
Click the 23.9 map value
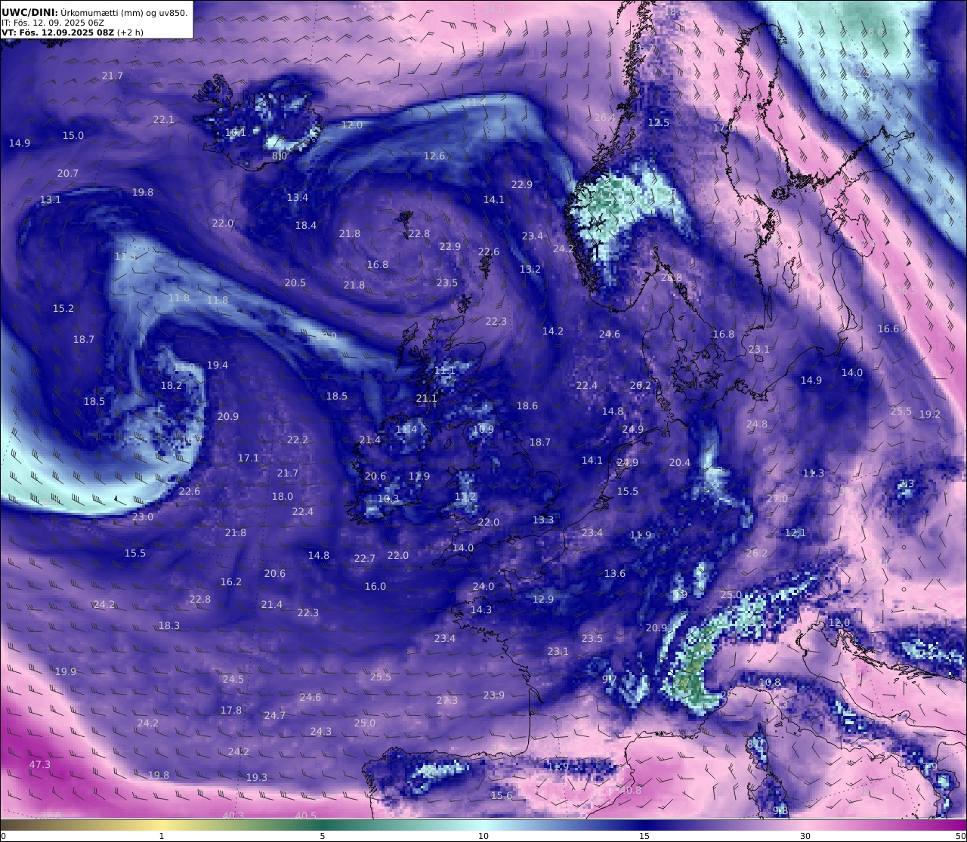[494, 695]
